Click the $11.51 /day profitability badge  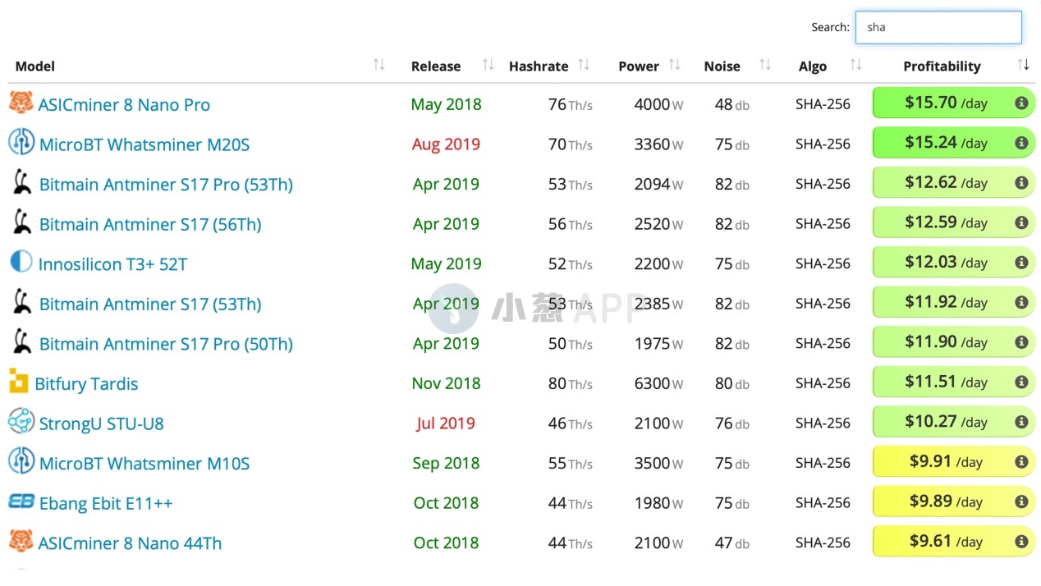coord(954,382)
